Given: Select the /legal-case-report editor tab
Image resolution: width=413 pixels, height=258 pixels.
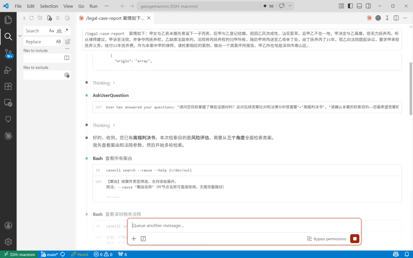Looking at the screenshot, I should (115, 18).
